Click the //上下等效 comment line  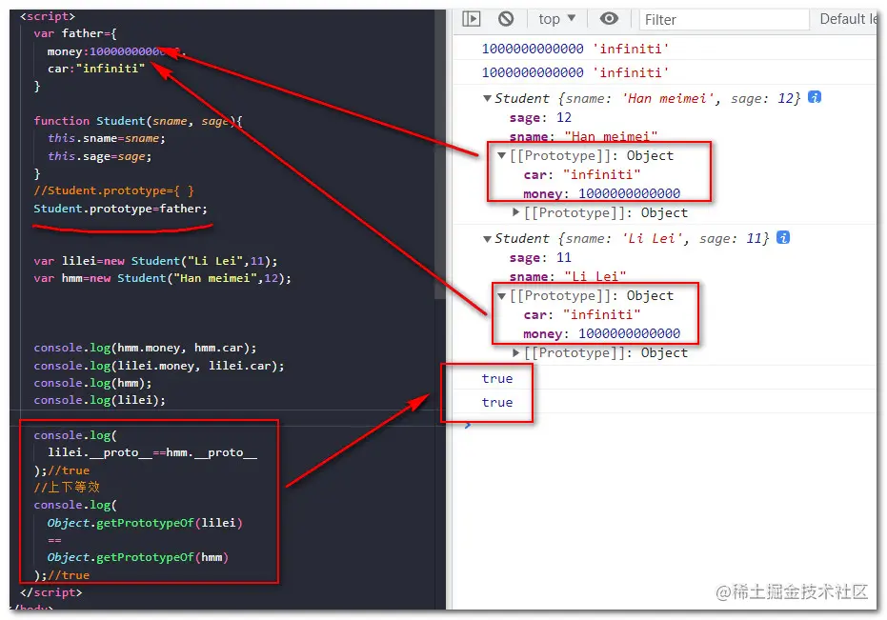coord(67,487)
